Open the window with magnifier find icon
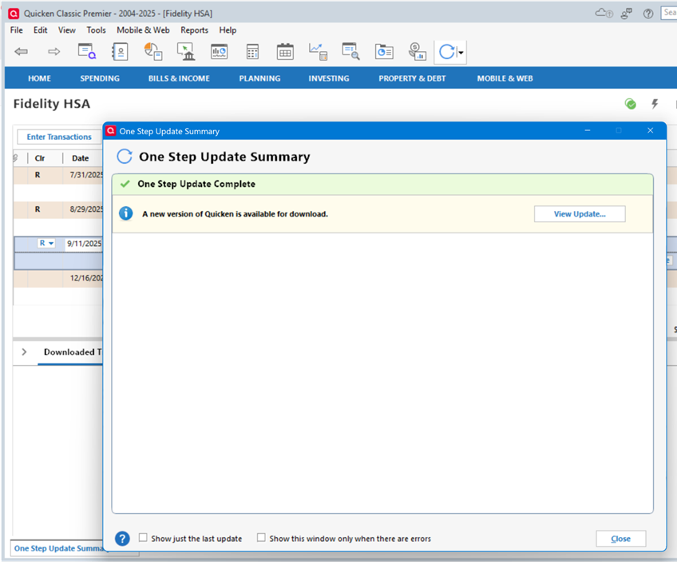Viewport: 677px width, 573px height. point(350,51)
